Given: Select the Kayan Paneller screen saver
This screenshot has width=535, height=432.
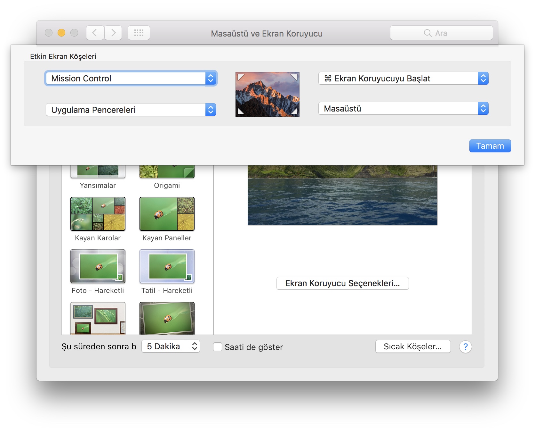Looking at the screenshot, I should (167, 214).
